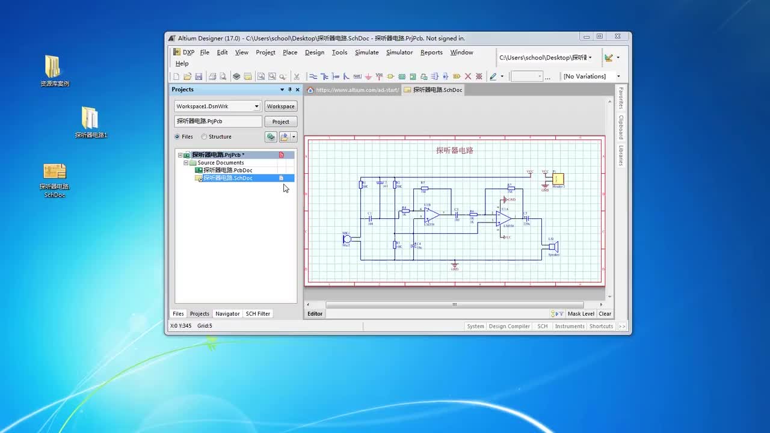Select the Place Net Label tool
Viewport: 770px width, 433px height.
(357, 76)
